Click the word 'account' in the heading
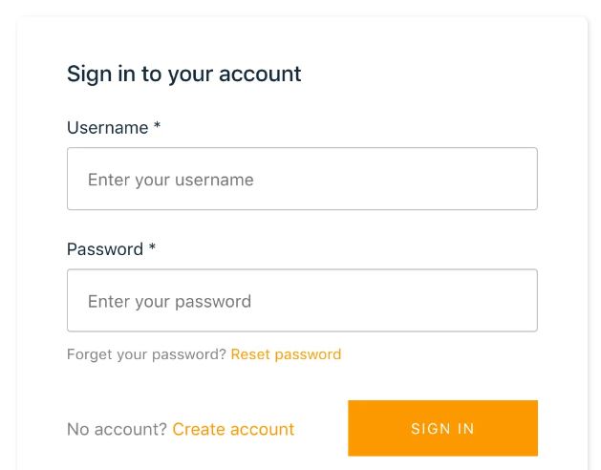Viewport: 601px width, 470px height. [x=260, y=74]
